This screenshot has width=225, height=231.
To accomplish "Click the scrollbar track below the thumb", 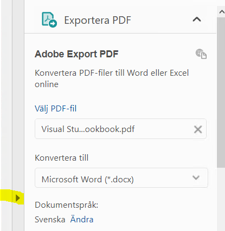I will (x=221, y=199).
